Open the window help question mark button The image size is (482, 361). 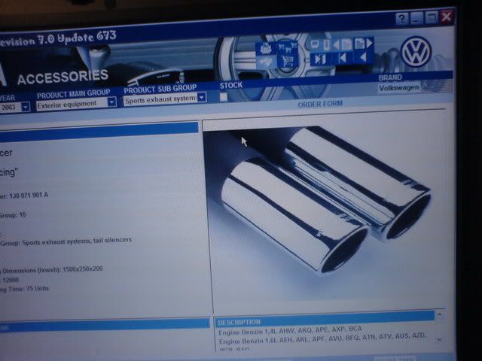(402, 18)
